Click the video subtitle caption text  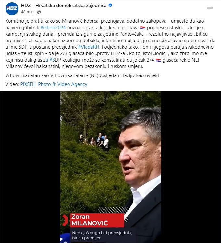click(x=102, y=235)
